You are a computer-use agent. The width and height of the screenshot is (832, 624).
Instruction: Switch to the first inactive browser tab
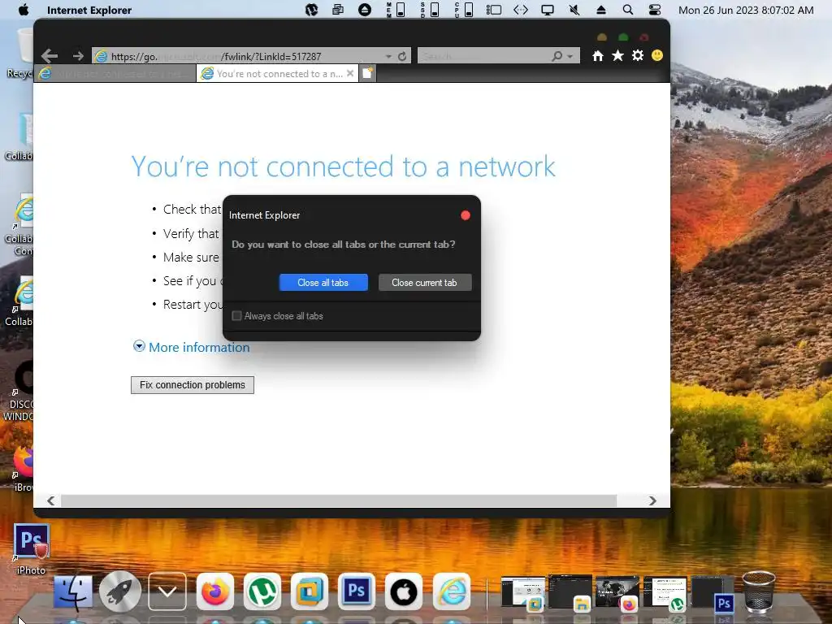click(x=115, y=73)
